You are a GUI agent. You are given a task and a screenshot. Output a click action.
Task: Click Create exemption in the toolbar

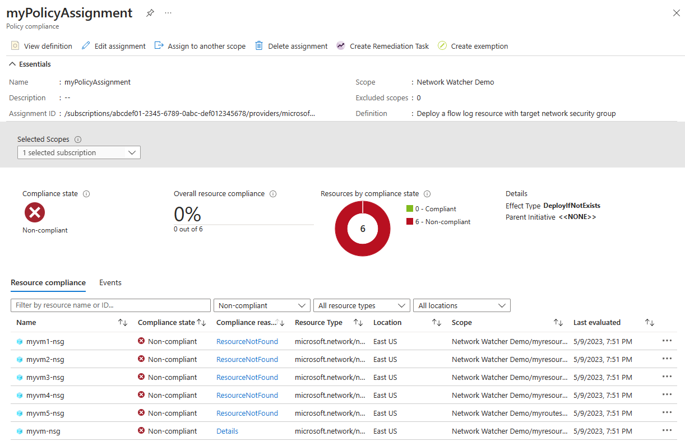click(x=473, y=46)
